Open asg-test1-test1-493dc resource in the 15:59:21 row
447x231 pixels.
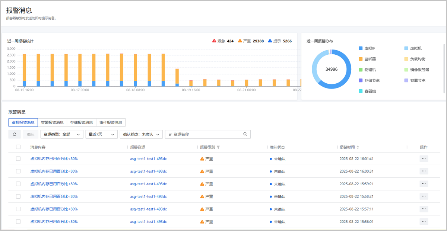tap(148, 184)
